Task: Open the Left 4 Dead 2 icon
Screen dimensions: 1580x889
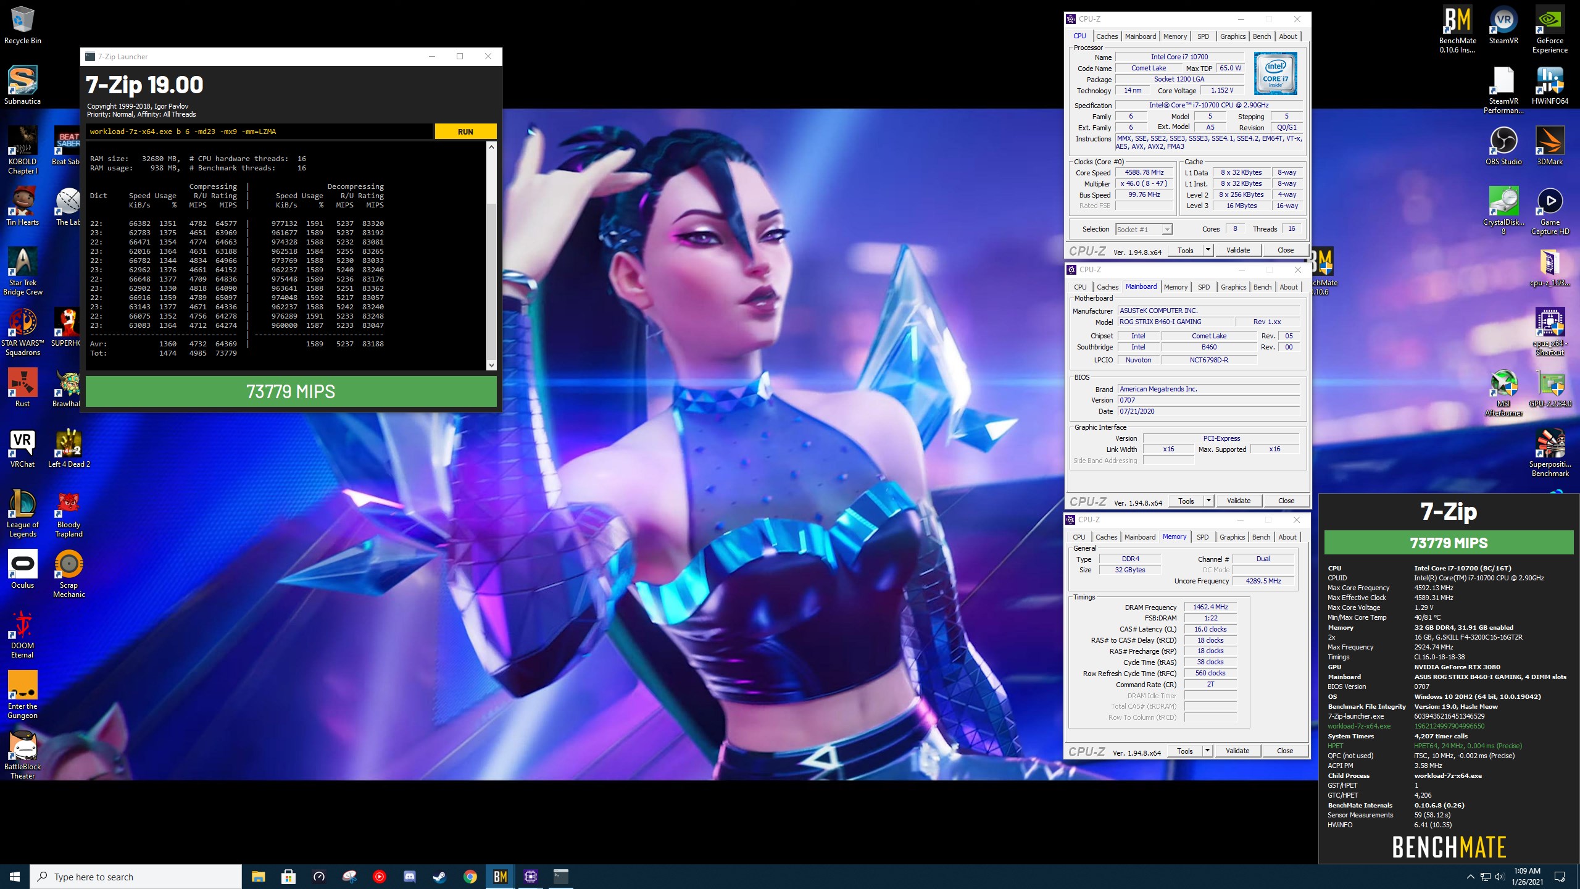Action: tap(69, 449)
